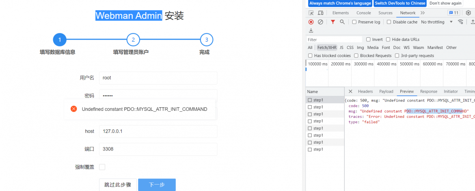Clear the network log

click(320, 22)
